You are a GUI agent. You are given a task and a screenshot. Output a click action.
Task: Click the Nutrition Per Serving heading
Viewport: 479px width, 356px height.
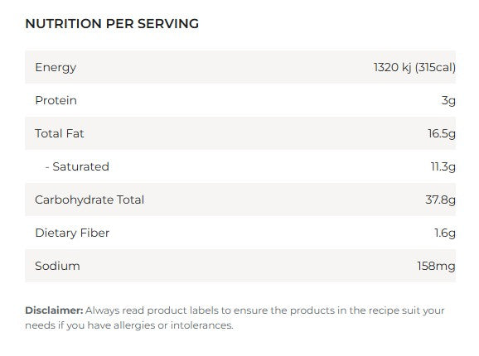click(112, 24)
